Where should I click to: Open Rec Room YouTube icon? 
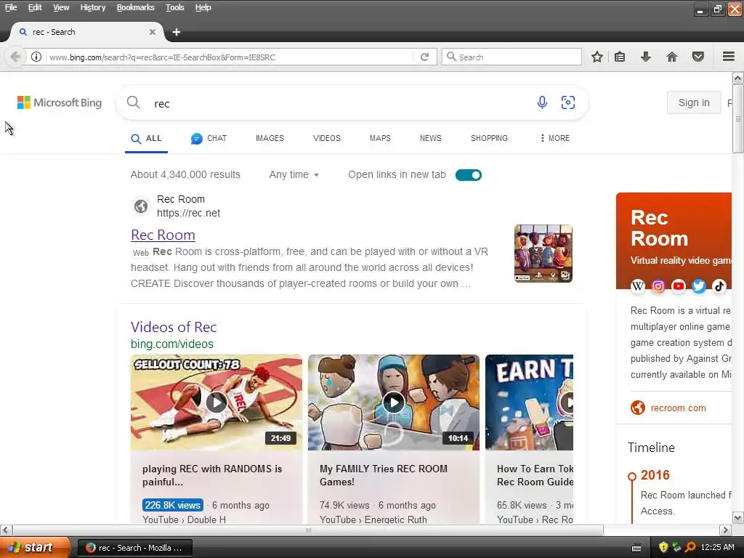click(679, 286)
